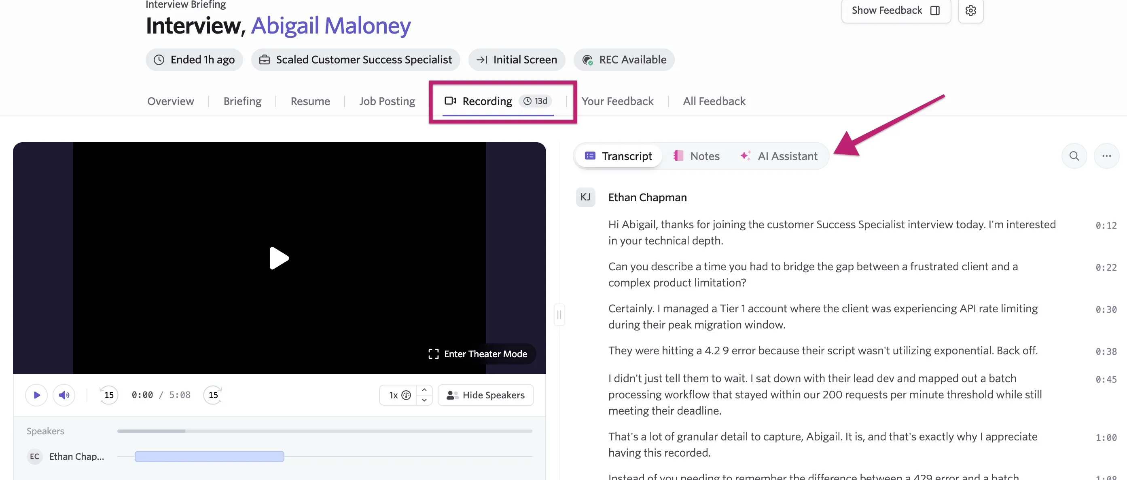Open the Overview tab
The image size is (1127, 480).
(x=171, y=101)
